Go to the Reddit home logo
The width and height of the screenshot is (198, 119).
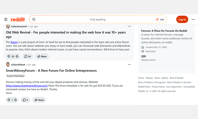pyautogui.click(x=18, y=20)
